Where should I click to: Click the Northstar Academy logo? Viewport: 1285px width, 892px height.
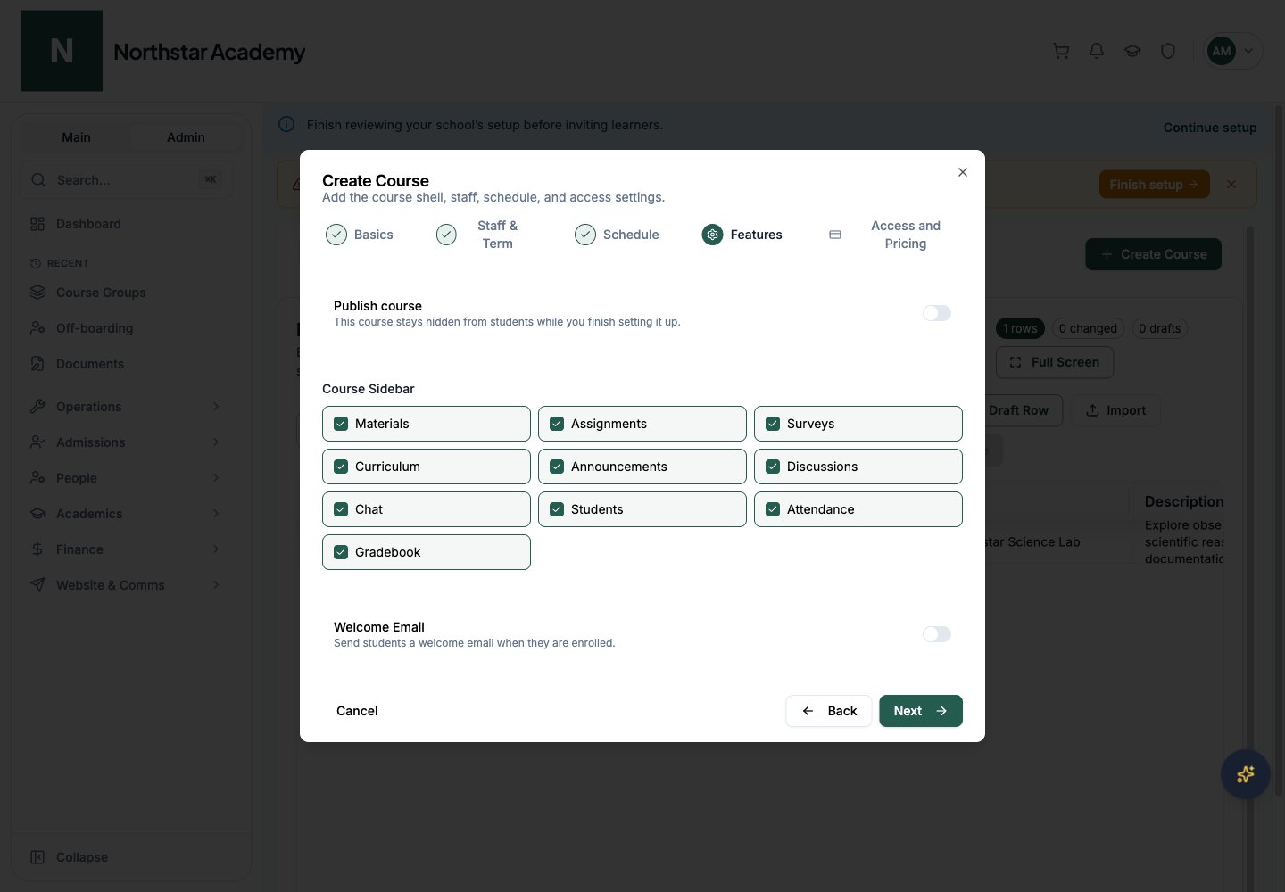(x=62, y=51)
